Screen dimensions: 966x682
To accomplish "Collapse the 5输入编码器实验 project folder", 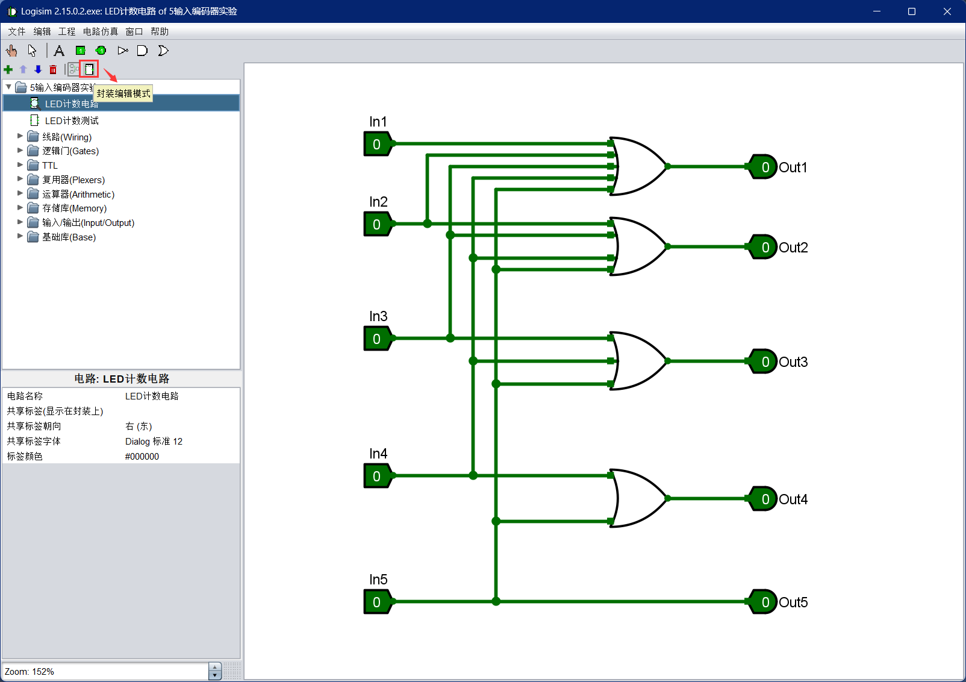I will [8, 87].
